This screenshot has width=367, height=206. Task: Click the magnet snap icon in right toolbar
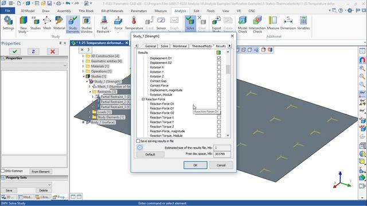(362, 60)
